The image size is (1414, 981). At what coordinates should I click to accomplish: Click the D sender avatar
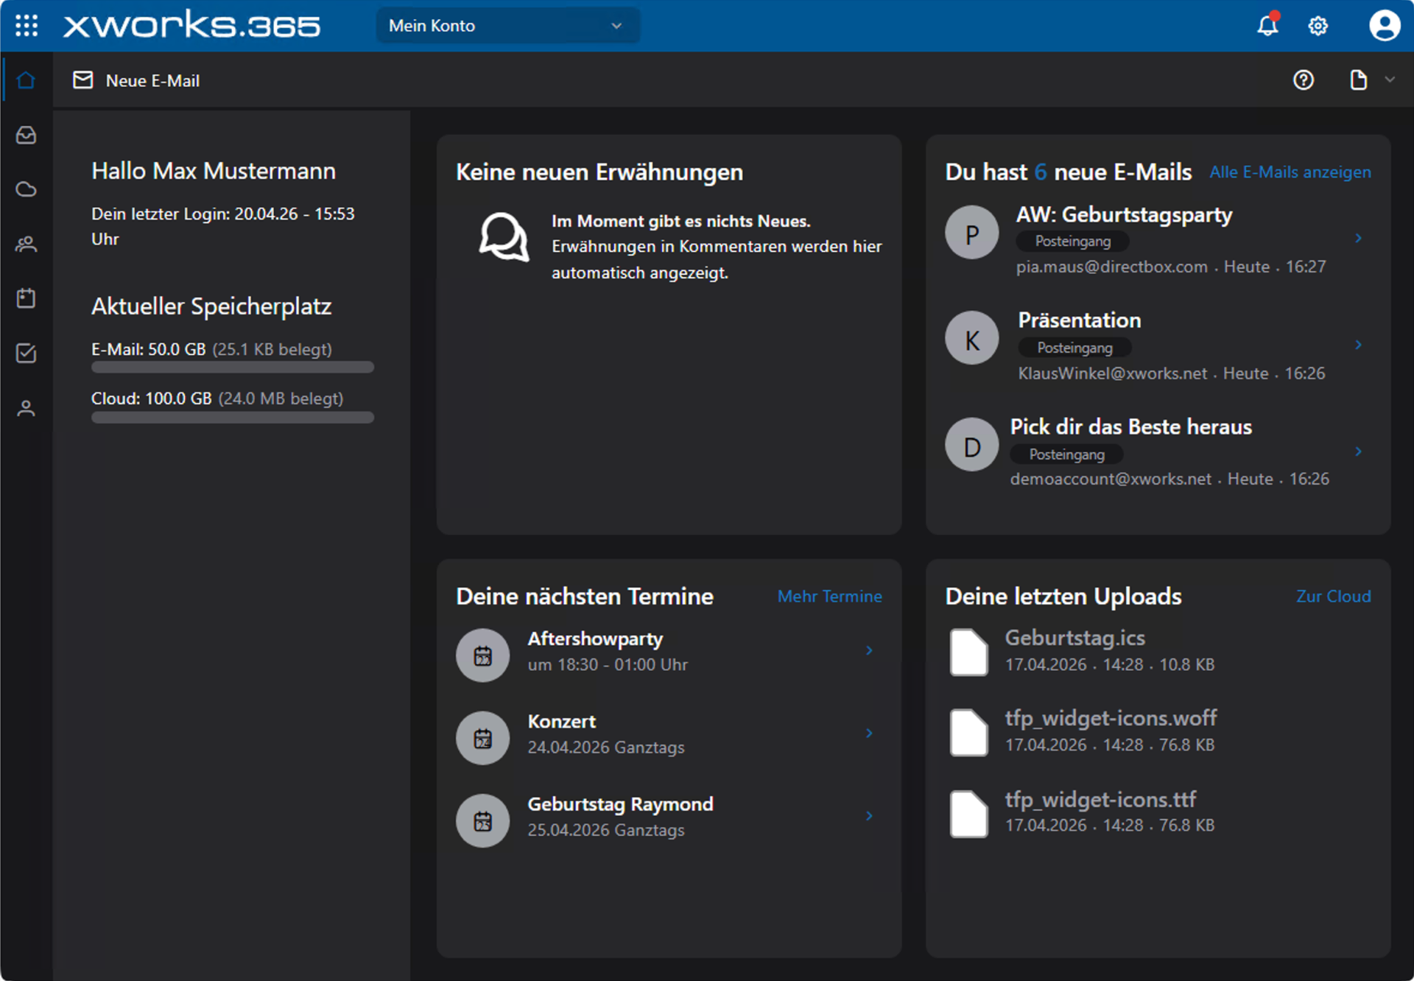tap(972, 445)
